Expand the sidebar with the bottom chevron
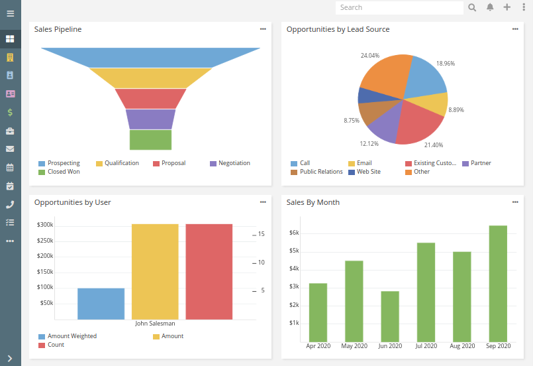This screenshot has height=366, width=533. (x=10, y=358)
